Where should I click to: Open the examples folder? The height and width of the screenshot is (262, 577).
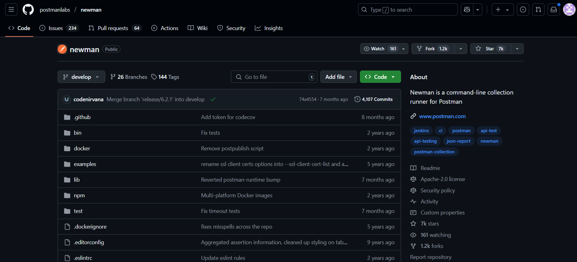[x=85, y=164]
